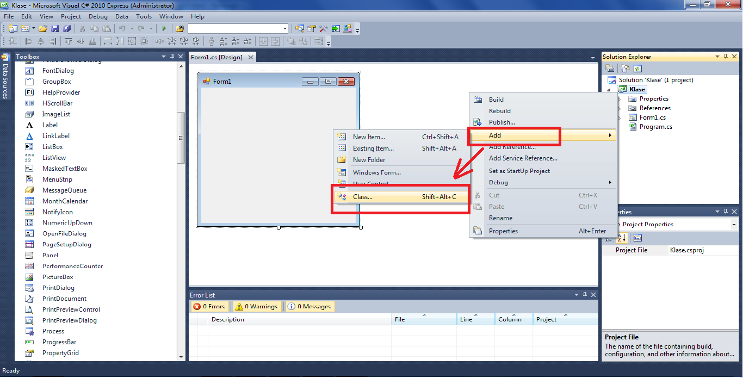Select the Form1.cs [Design] document tab
This screenshot has height=378, width=743.
(x=222, y=57)
